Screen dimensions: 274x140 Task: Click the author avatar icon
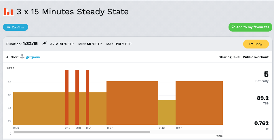pos(22,57)
